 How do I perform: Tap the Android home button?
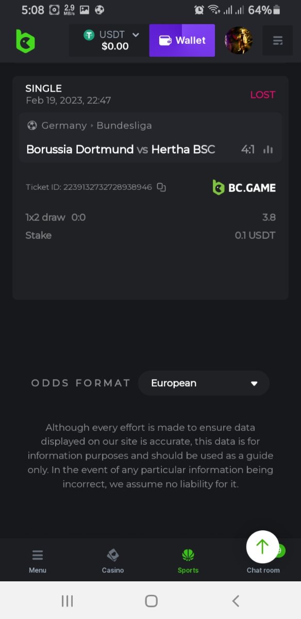point(151,600)
